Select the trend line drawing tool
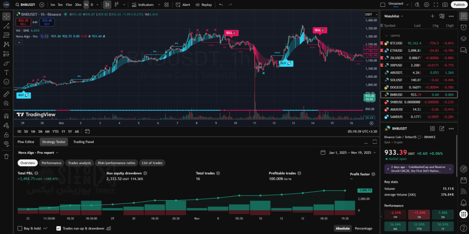Viewport: 469px width, 234px height. (x=6, y=26)
